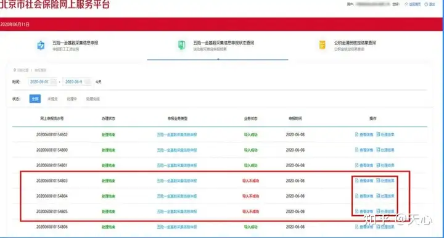Viewport: 444px width, 238px height.
Task: Click the blue pencil icon for 信息申报
Action: pos(41,45)
